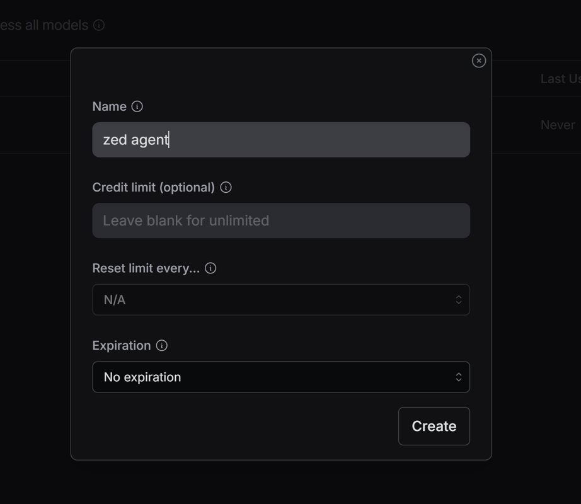Click the "Reset limit every..." label

pyautogui.click(x=146, y=268)
